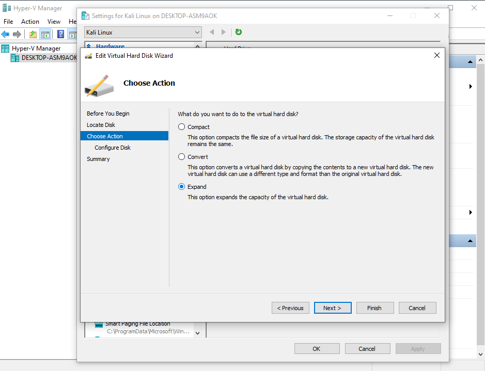This screenshot has width=485, height=371.
Task: Close the Edit Virtual Hard Disk Wizard
Action: pyautogui.click(x=437, y=55)
